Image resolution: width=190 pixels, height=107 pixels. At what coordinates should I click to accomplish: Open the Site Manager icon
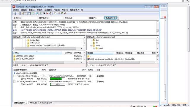coord(15,13)
